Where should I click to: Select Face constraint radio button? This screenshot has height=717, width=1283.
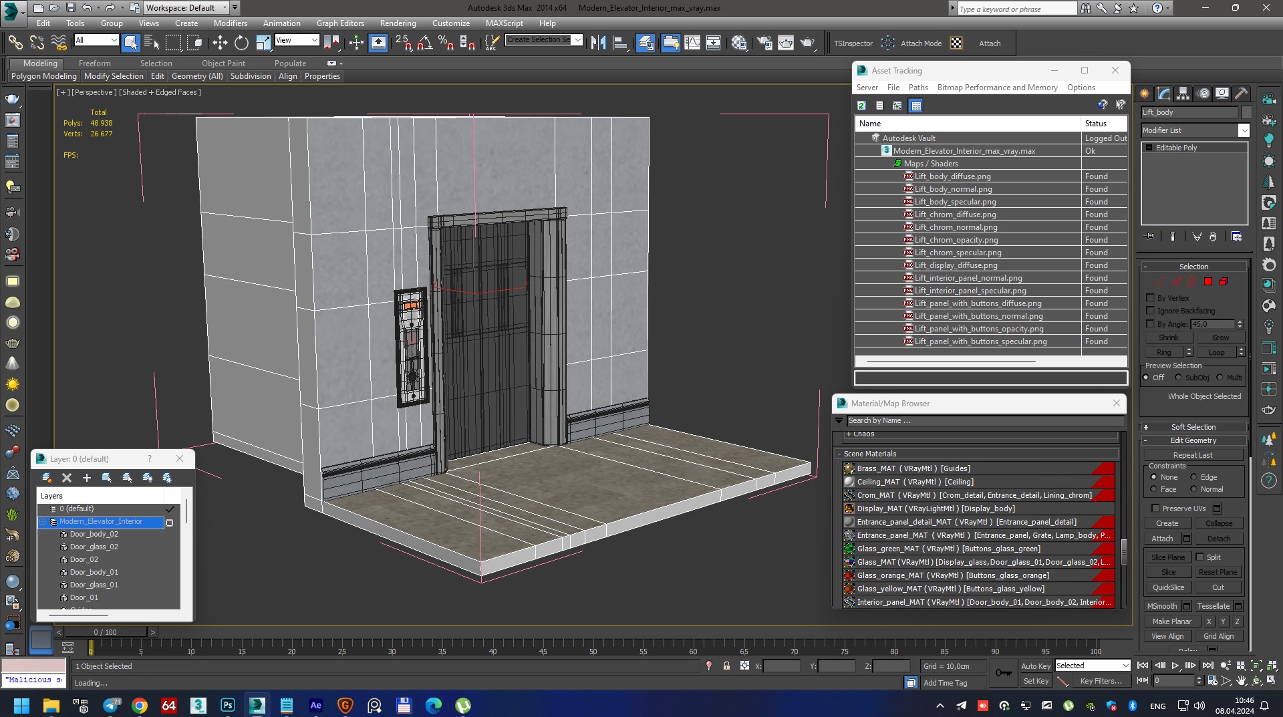tap(1153, 489)
